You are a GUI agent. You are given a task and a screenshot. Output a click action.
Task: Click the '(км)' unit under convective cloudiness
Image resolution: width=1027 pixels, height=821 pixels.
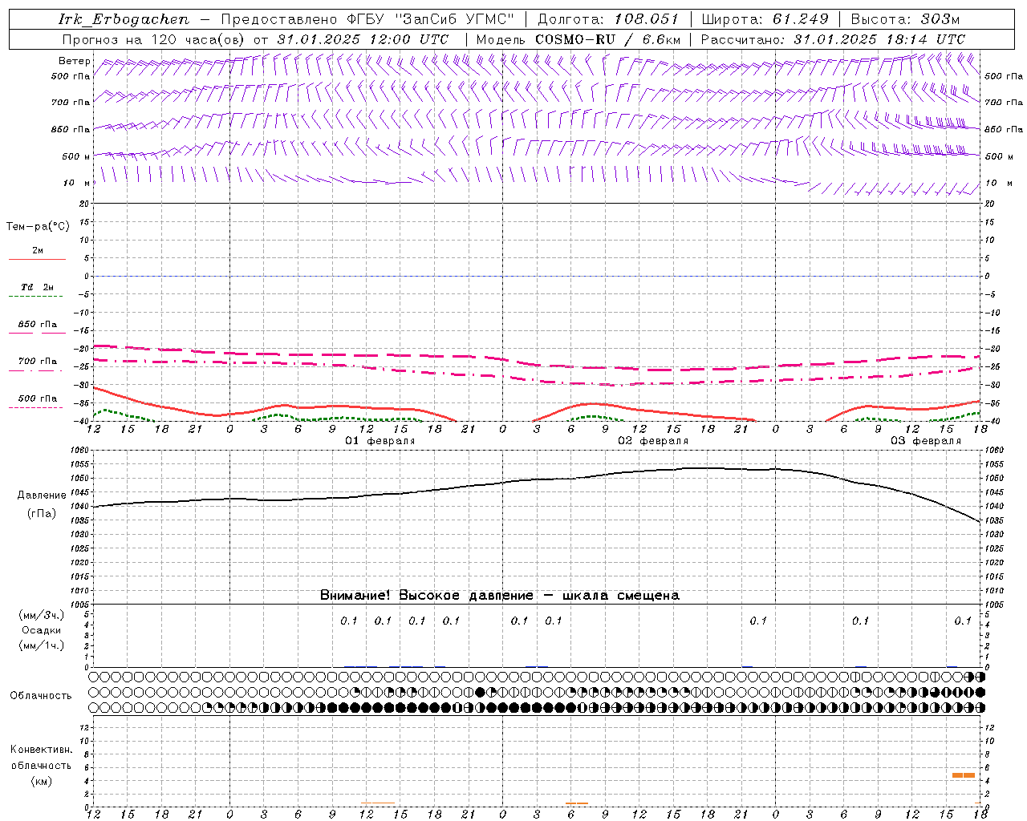point(41,781)
